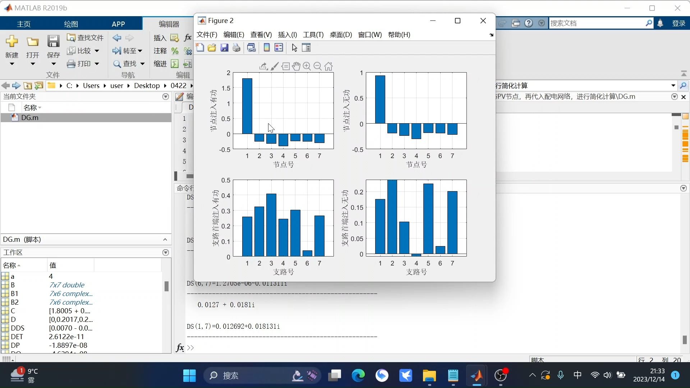Click the 搜索文档 search field

[597, 23]
